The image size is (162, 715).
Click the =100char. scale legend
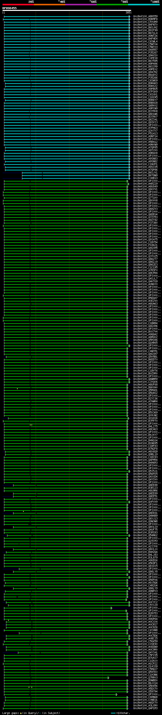point(120,713)
